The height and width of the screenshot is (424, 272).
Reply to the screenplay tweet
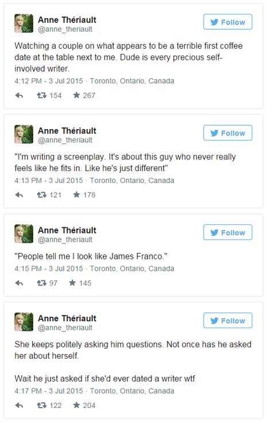(19, 195)
